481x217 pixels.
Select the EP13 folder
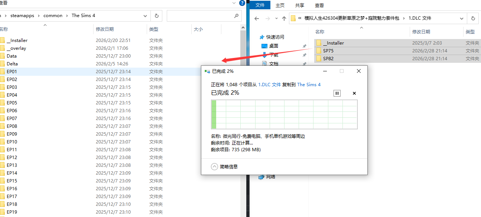click(12, 165)
